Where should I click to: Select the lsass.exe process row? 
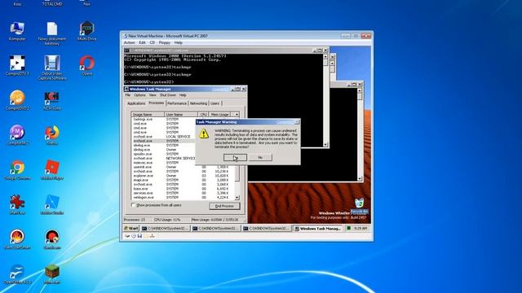coord(183,189)
